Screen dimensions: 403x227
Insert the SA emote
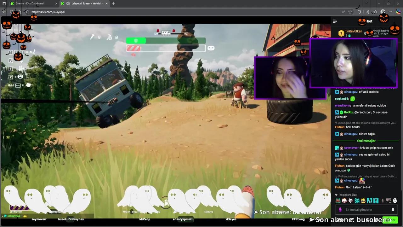[x=357, y=201]
